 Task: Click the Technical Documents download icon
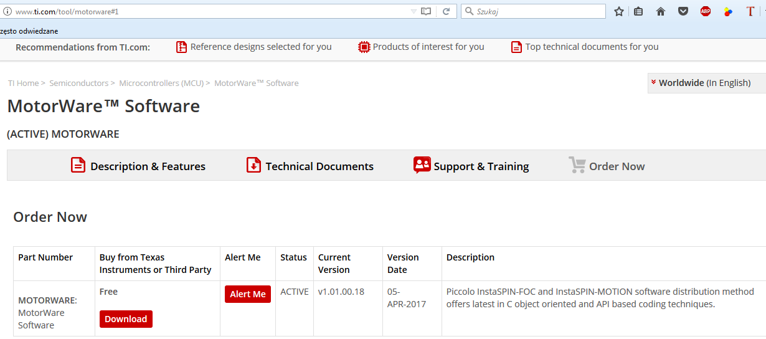[x=253, y=165]
